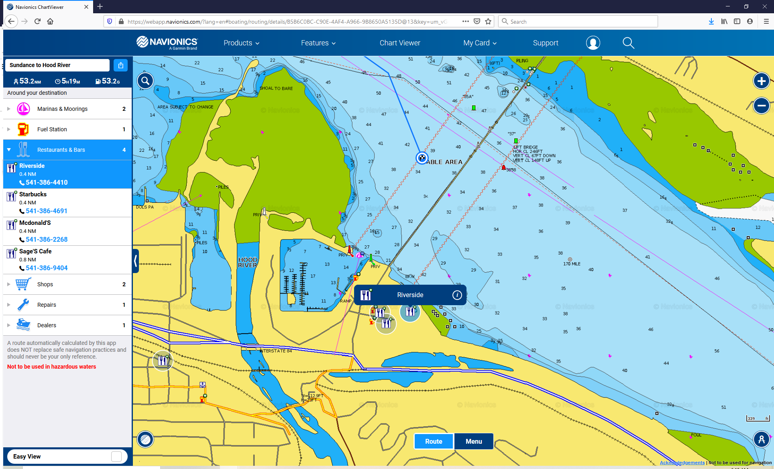The height and width of the screenshot is (469, 774).
Task: Click the share route icon
Action: pos(121,65)
